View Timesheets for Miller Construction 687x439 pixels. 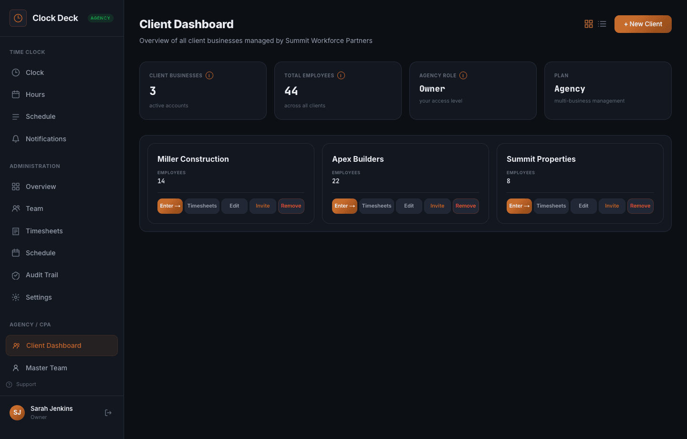click(202, 206)
